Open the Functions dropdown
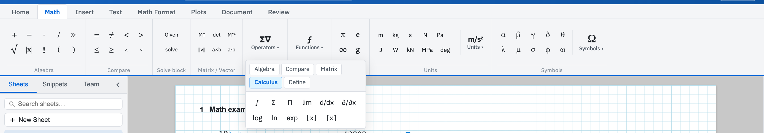This screenshot has height=133, width=764. click(309, 43)
